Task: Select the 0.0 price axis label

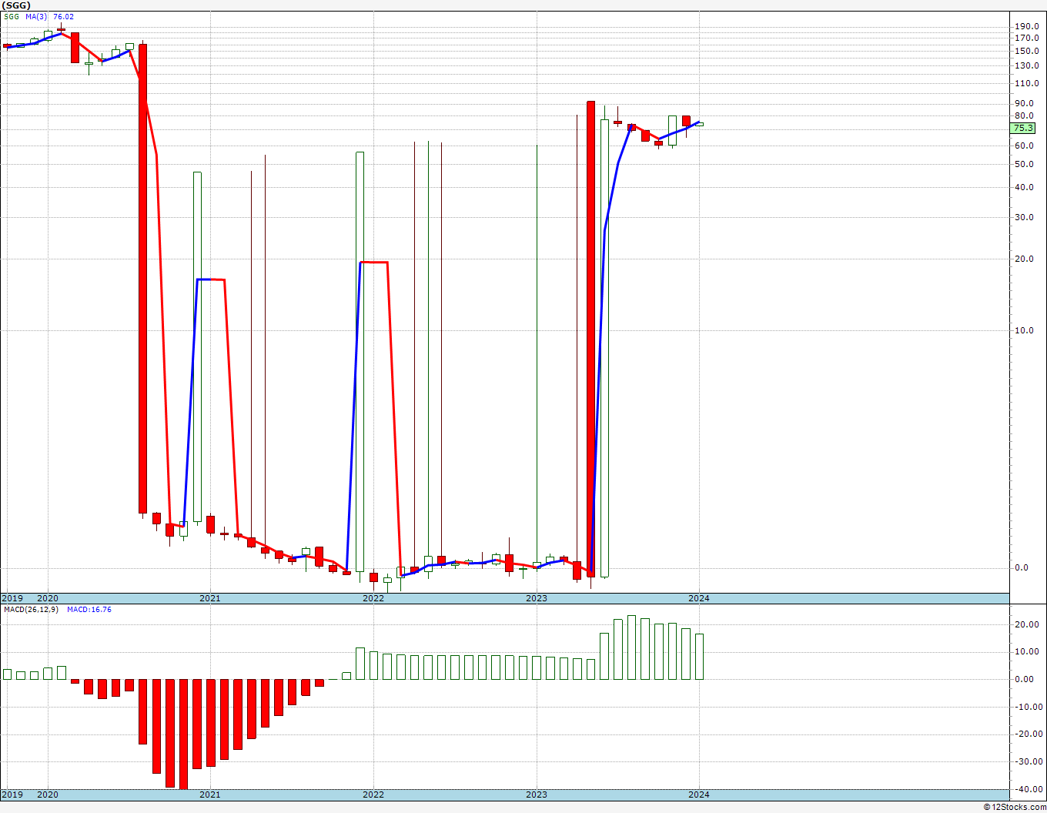Action: (1022, 568)
